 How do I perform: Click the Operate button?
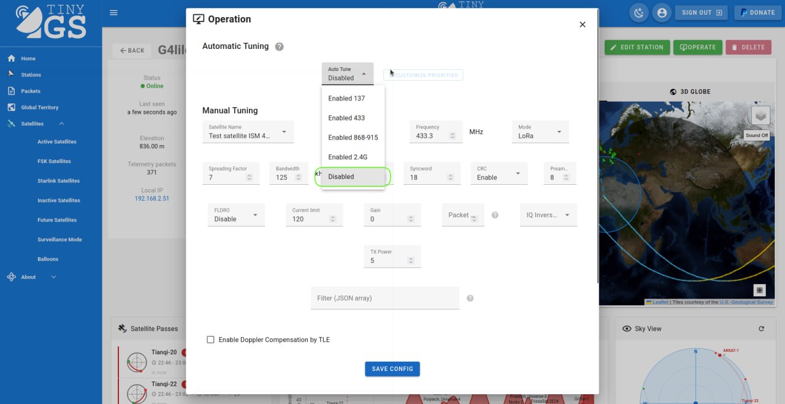[x=698, y=47]
